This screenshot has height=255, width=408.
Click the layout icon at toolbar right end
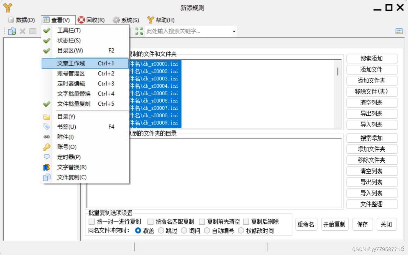[399, 31]
